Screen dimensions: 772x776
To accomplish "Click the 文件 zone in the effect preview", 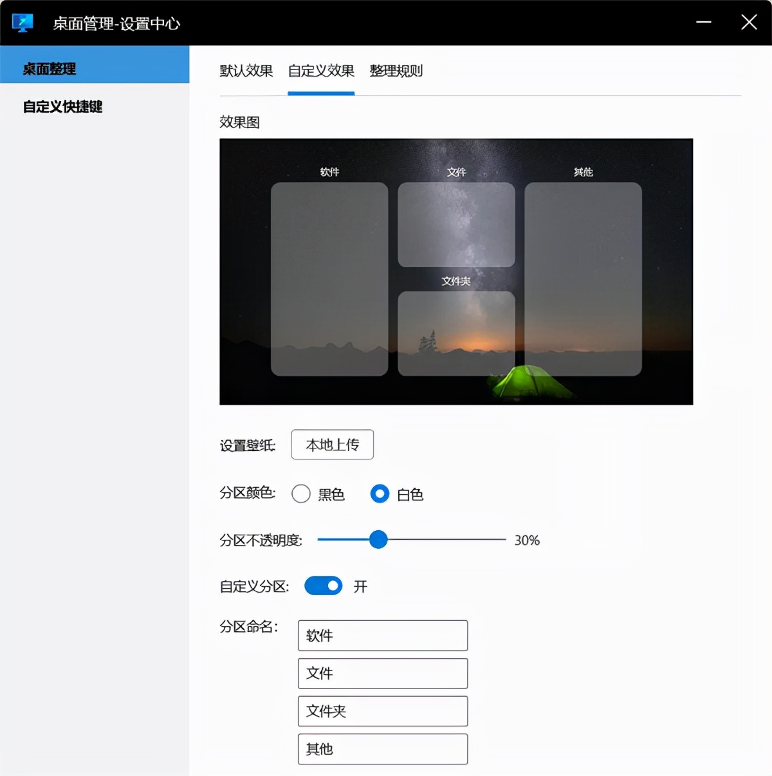I will [456, 225].
